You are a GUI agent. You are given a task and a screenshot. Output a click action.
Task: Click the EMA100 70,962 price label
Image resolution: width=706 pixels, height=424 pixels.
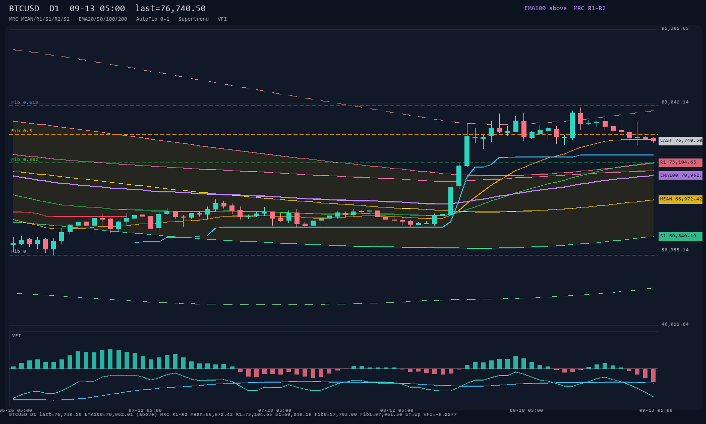coord(680,176)
